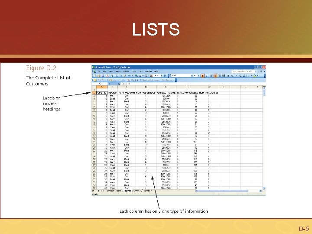Screen dimensions: 312x234
Task: Open the Format menu
Action: [x=126, y=71]
